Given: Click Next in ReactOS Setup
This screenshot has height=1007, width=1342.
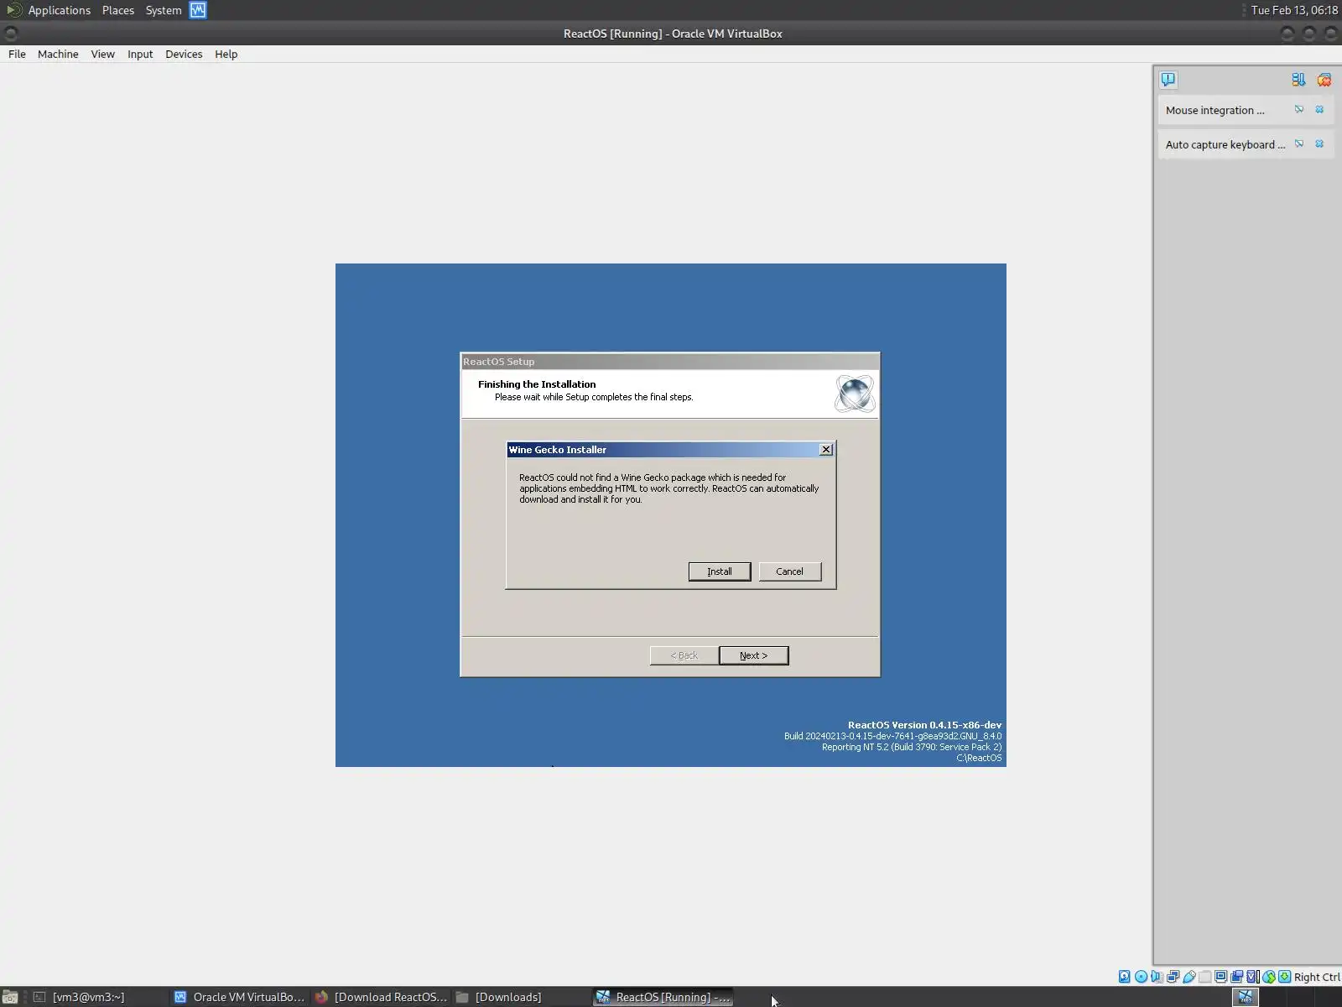Looking at the screenshot, I should click(754, 655).
